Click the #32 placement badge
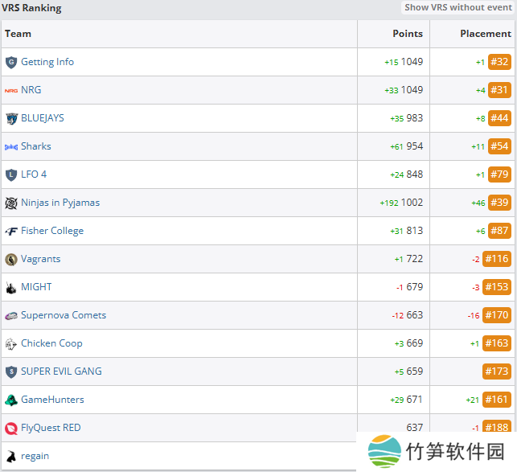This screenshot has width=517, height=472. tap(499, 62)
